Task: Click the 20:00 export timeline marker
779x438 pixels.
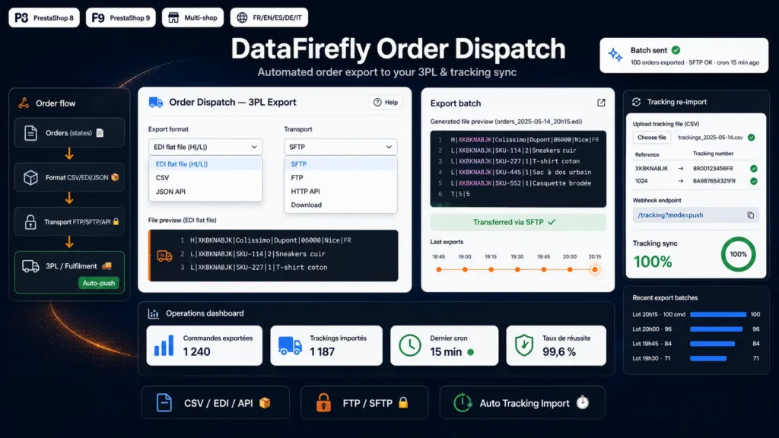Action: click(570, 270)
